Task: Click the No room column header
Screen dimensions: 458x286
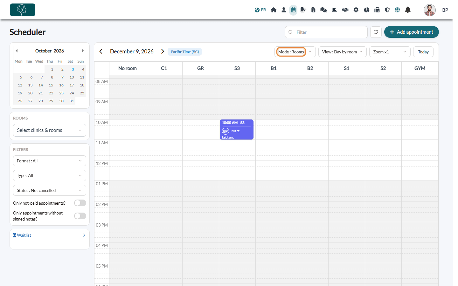Action: coord(128,68)
